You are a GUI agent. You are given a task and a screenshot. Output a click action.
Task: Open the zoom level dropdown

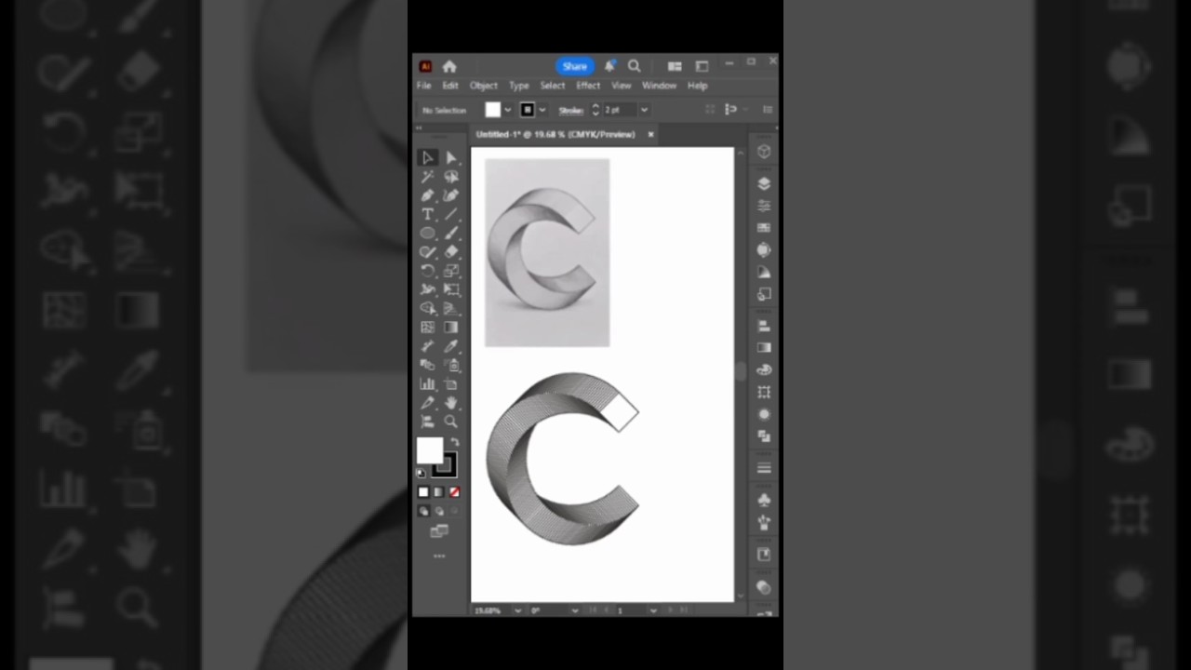(x=518, y=610)
